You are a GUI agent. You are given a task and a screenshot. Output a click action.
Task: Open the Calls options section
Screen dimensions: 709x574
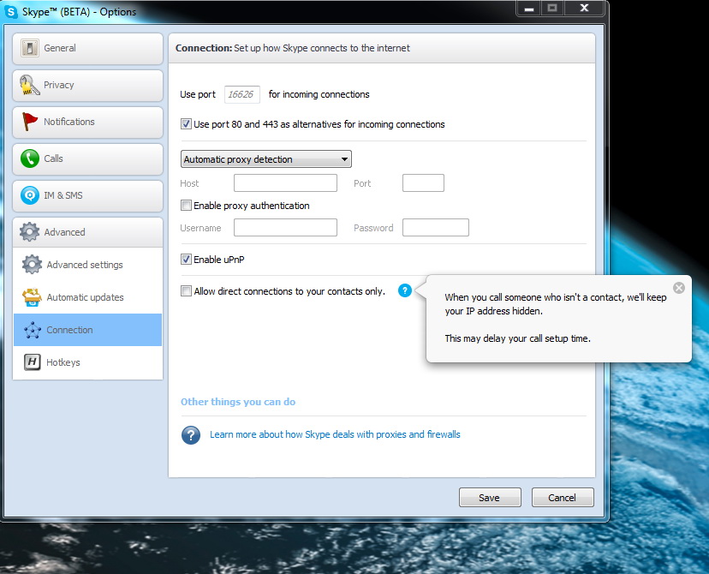coord(87,159)
